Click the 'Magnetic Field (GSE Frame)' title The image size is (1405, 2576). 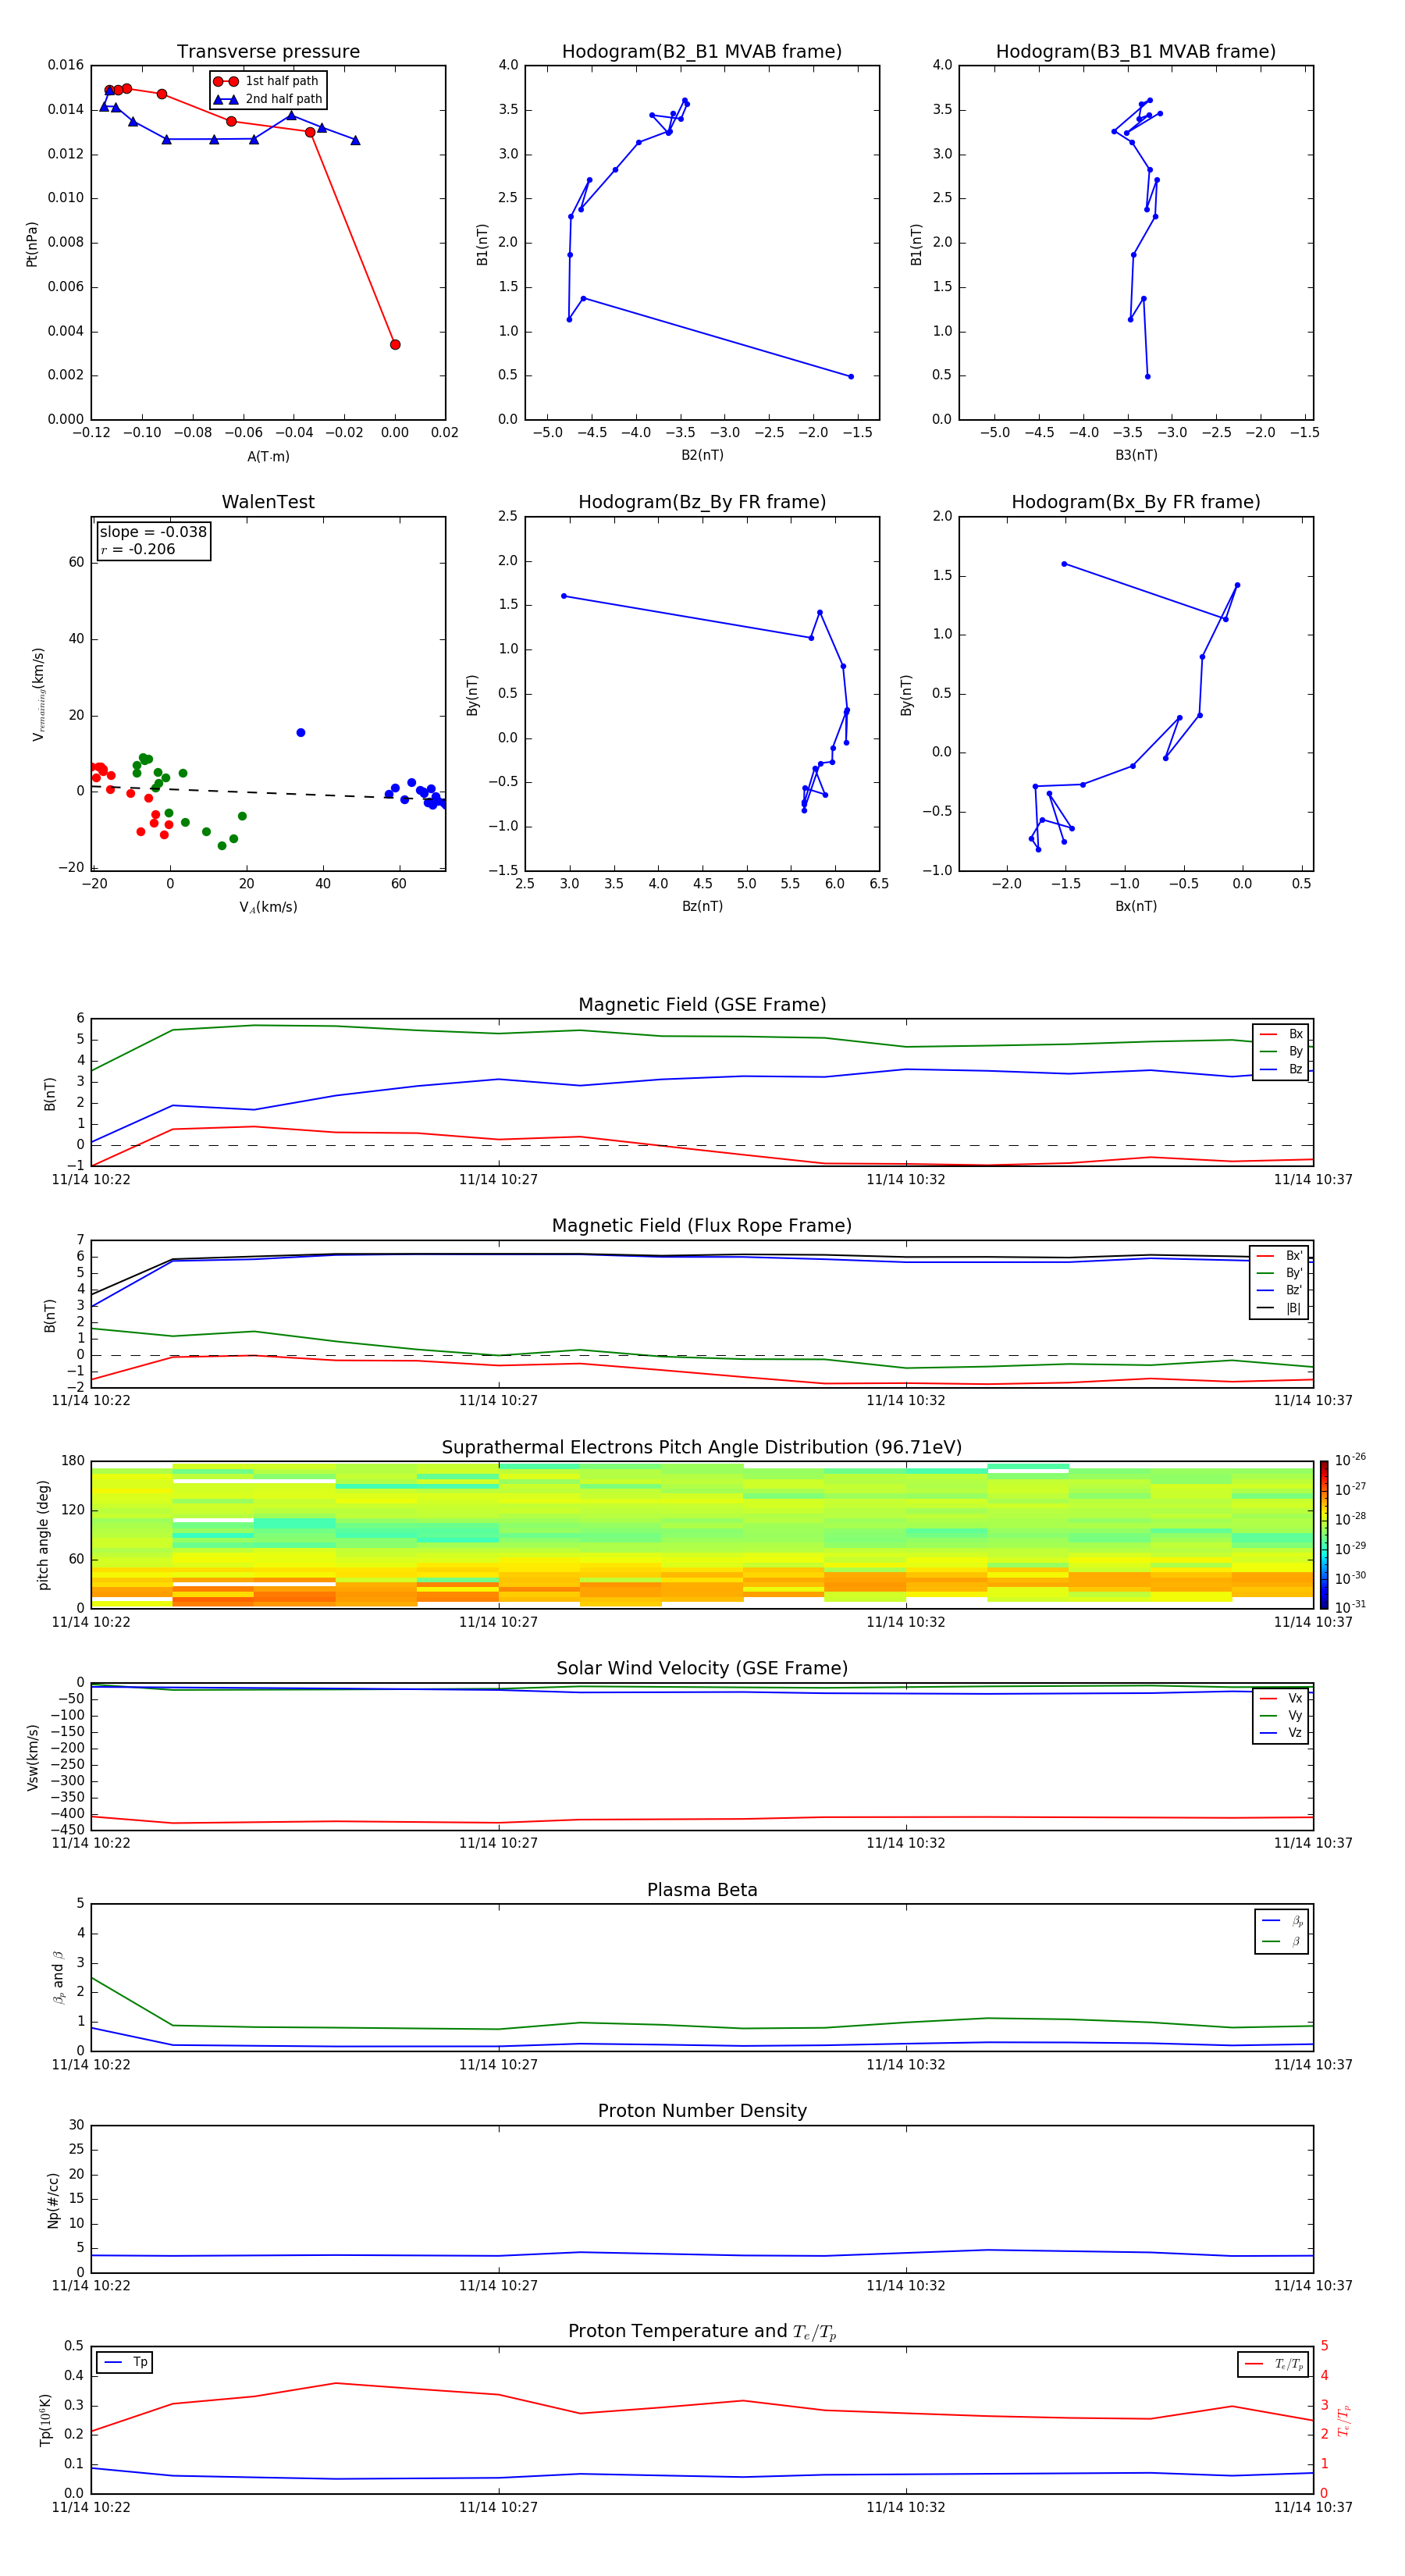702,1005
